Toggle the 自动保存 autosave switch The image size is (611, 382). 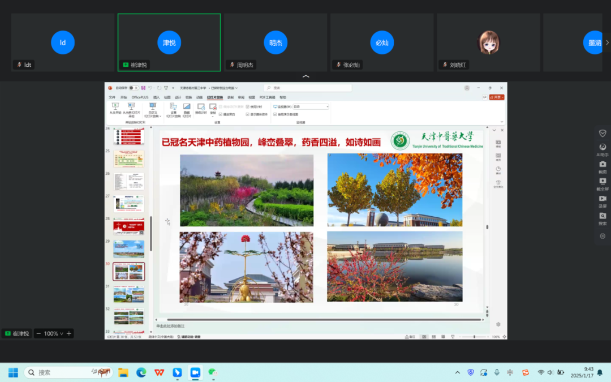tap(132, 88)
